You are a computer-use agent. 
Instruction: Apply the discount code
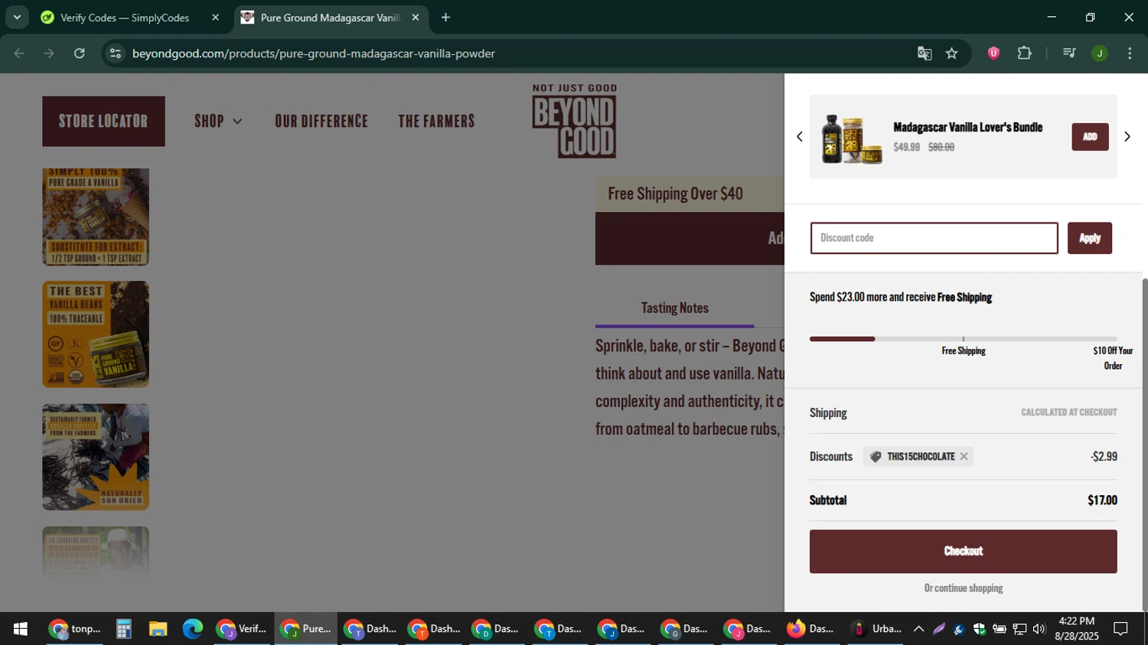coord(1090,238)
